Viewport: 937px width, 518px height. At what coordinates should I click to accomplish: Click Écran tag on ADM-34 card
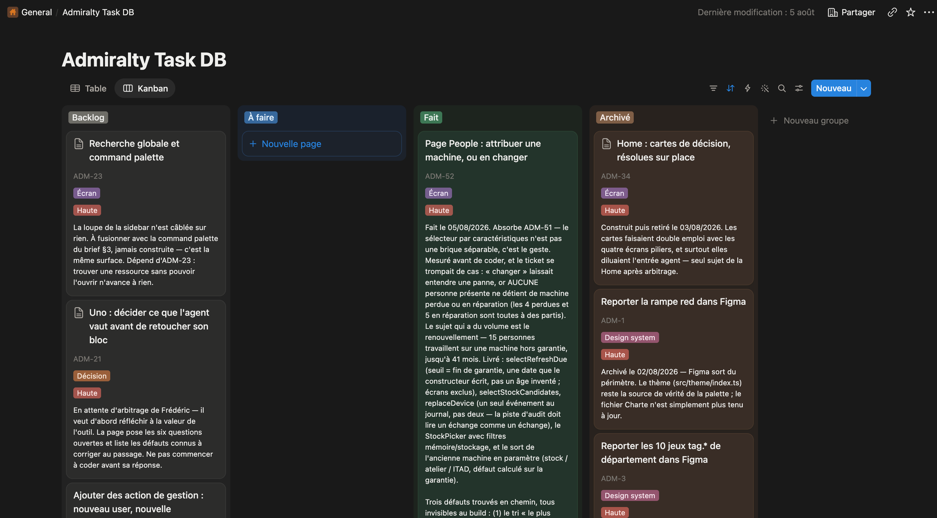click(614, 193)
